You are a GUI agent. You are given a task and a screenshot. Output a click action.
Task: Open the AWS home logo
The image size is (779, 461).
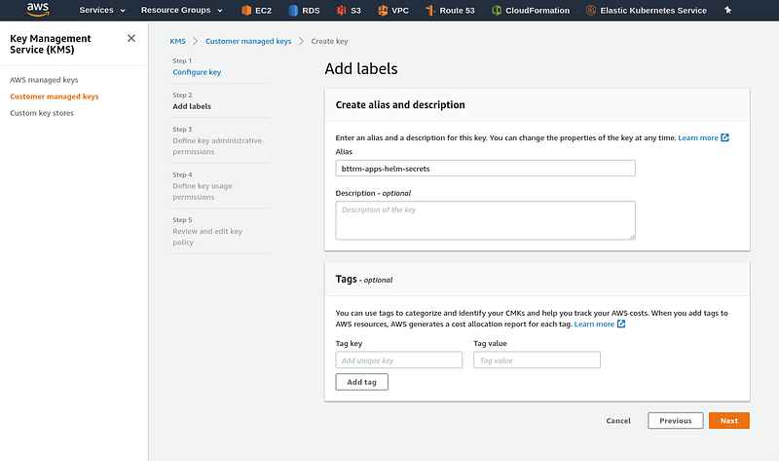[38, 10]
